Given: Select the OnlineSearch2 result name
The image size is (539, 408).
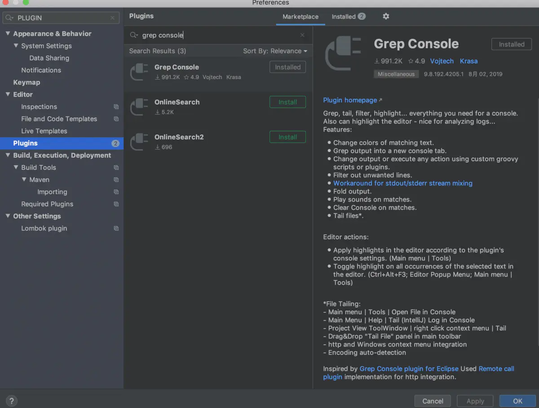Looking at the screenshot, I should (x=179, y=137).
